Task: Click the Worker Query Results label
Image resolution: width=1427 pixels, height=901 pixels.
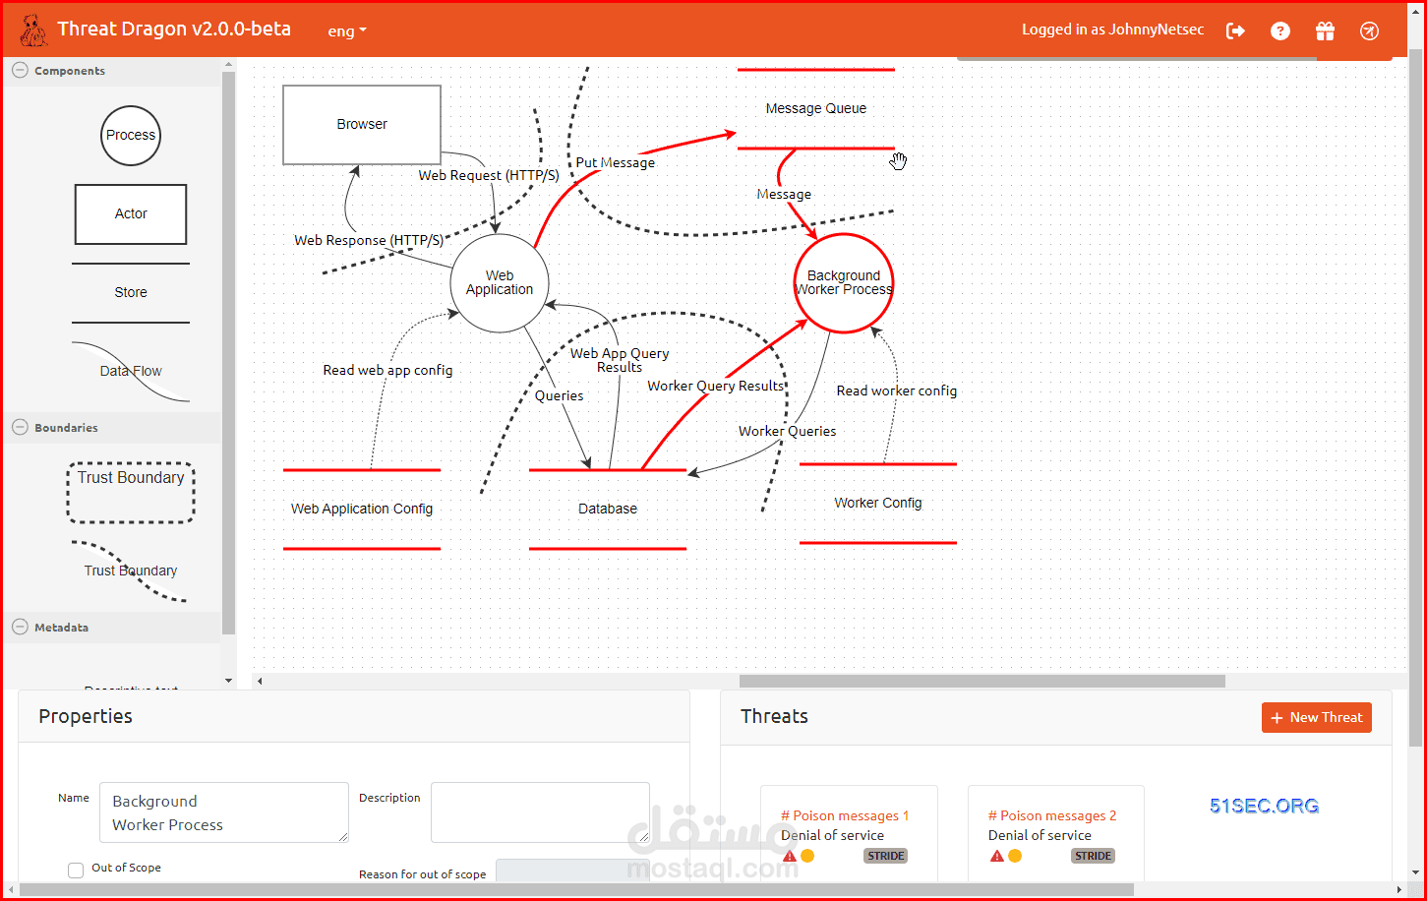Action: [716, 387]
